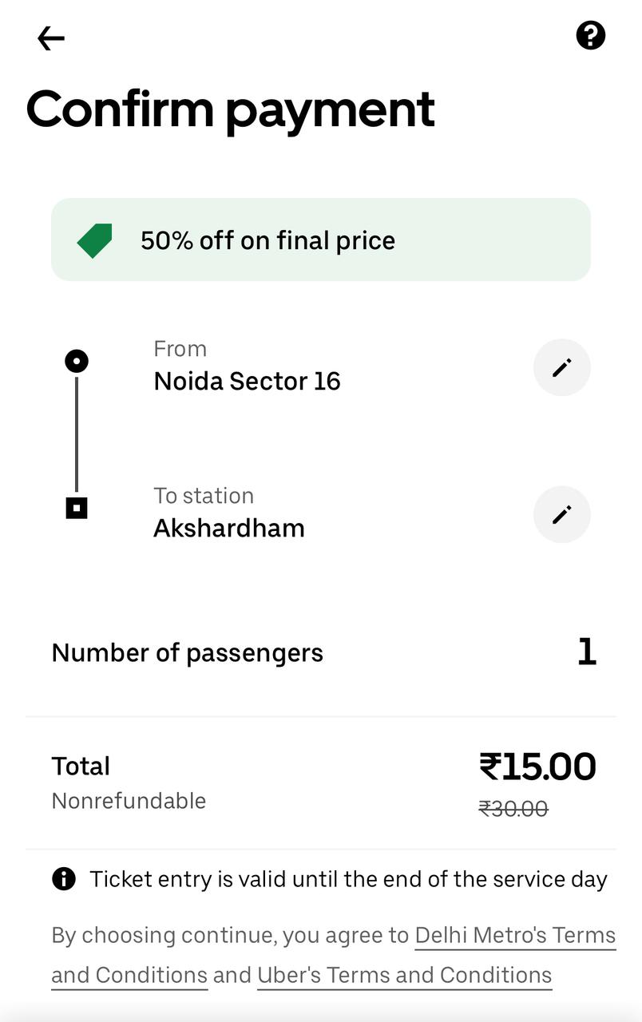Select the Noida Sector 16 station name
The width and height of the screenshot is (642, 1022).
247,381
